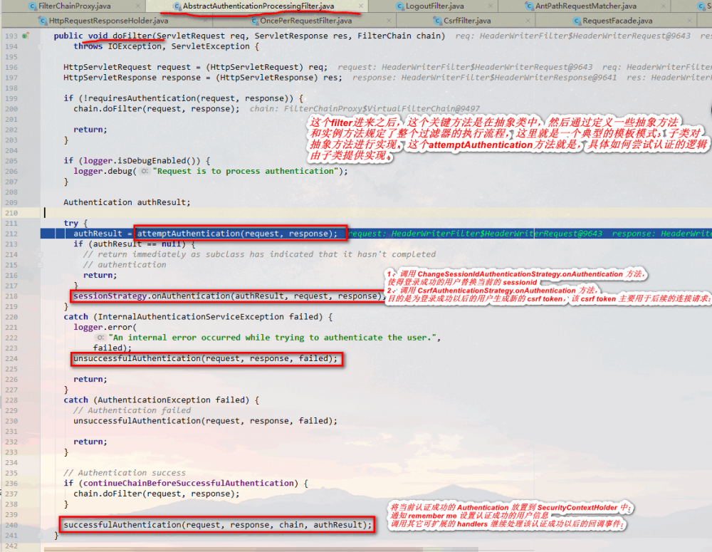Click the parameter hint before "An internal error" string
The width and height of the screenshot is (712, 552).
pos(100,338)
